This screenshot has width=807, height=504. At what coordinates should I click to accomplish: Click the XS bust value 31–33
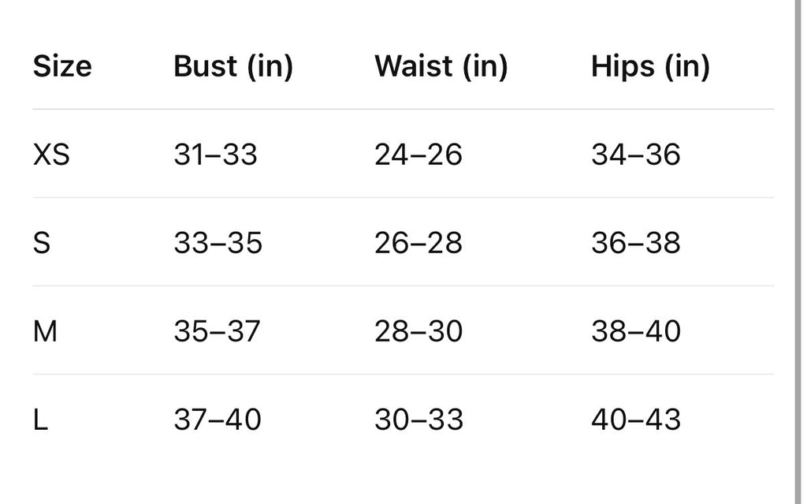tap(215, 155)
